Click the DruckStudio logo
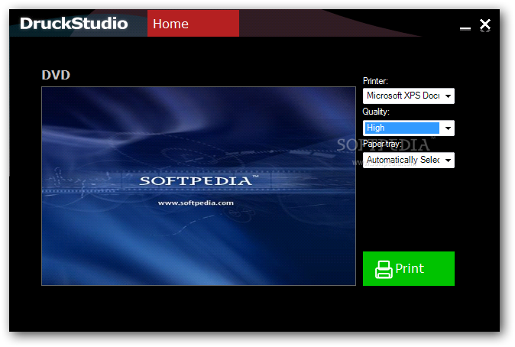Screen dimensions: 515x347 (x=73, y=24)
